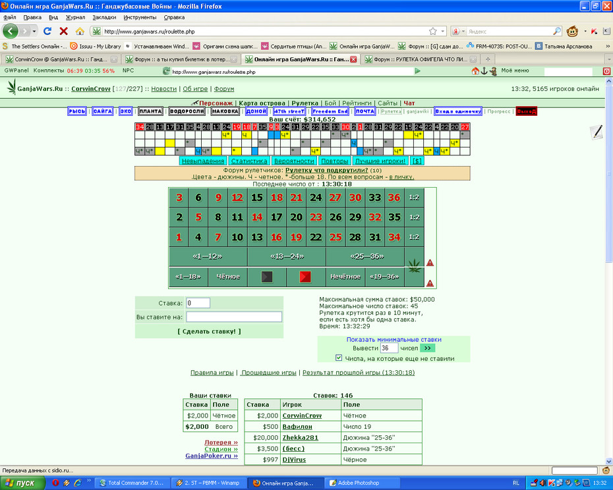The width and height of the screenshot is (613, 490).
Task: Open the Карта острова menu link
Action: 262,103
